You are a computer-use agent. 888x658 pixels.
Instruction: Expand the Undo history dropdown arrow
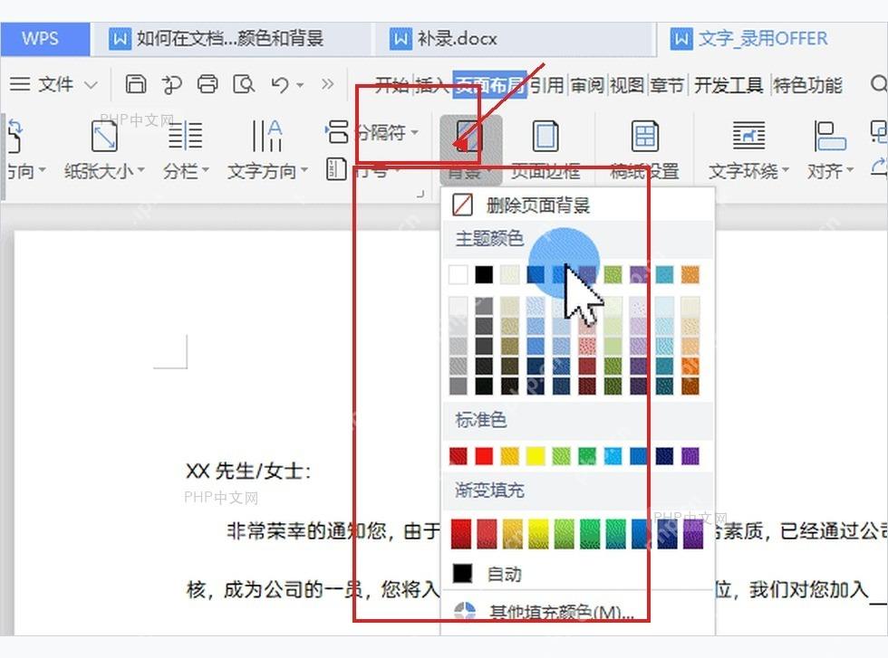click(x=300, y=85)
